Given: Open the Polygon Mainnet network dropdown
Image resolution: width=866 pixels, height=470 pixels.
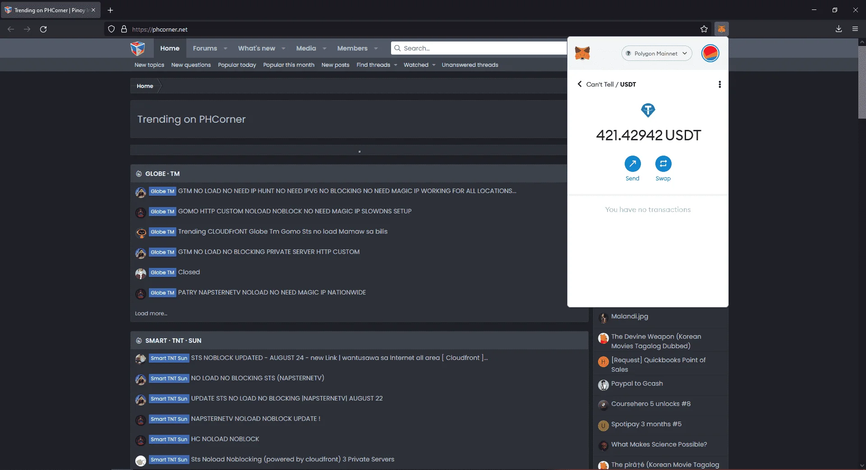Looking at the screenshot, I should pyautogui.click(x=656, y=53).
